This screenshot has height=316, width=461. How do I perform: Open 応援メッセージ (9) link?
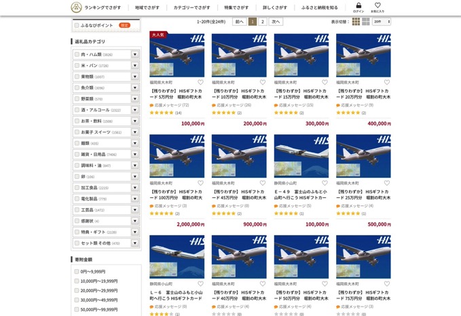(x=357, y=105)
